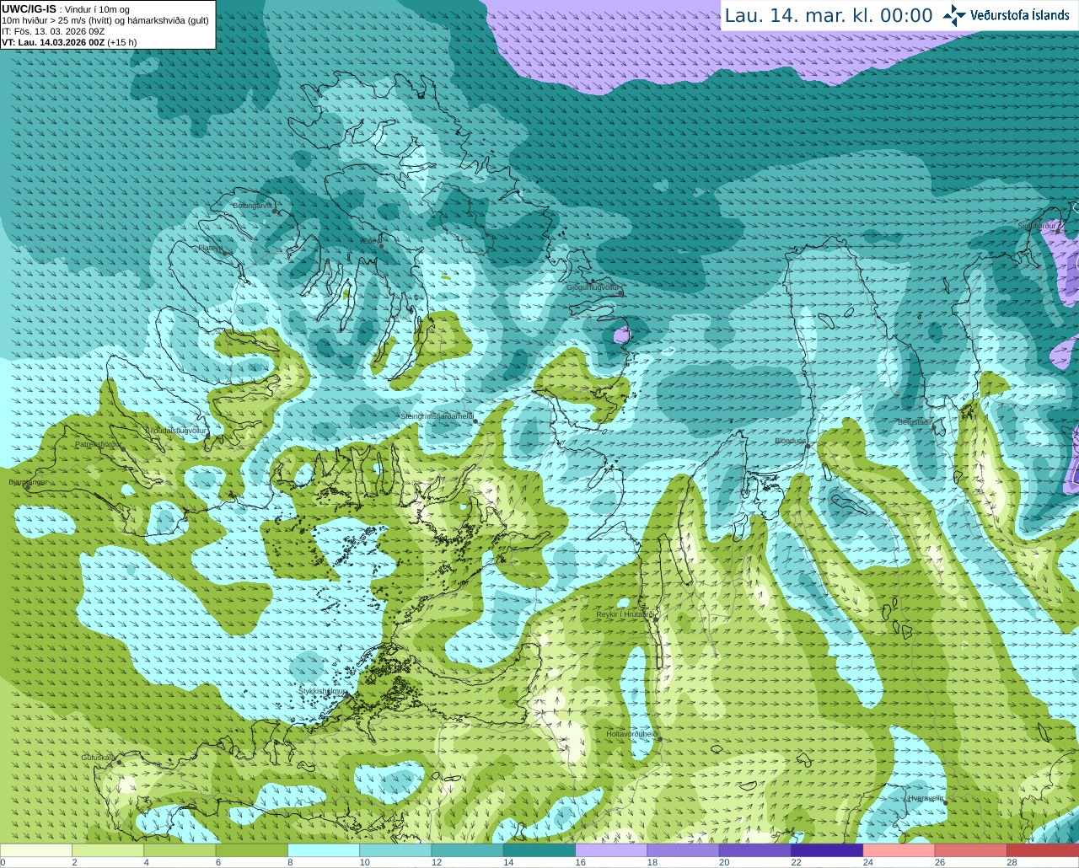Click the legend value 24 label

867,862
